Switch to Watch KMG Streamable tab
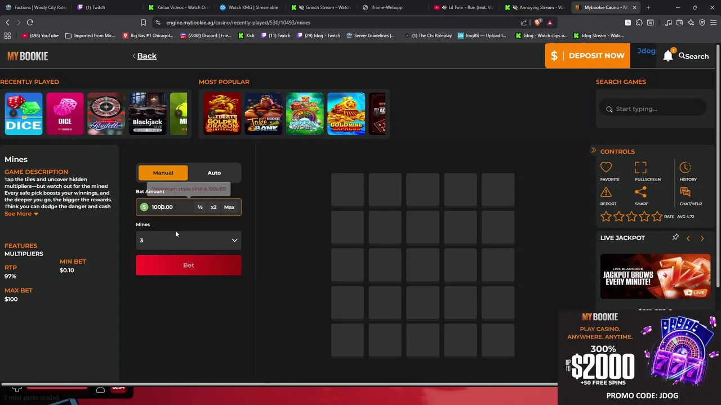The height and width of the screenshot is (405, 721). pyautogui.click(x=249, y=7)
